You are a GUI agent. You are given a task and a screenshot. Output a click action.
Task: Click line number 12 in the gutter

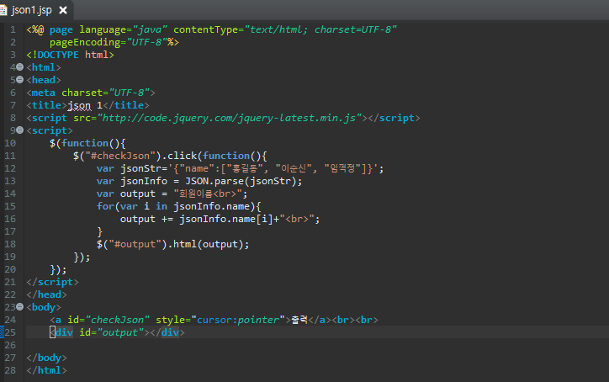10,168
